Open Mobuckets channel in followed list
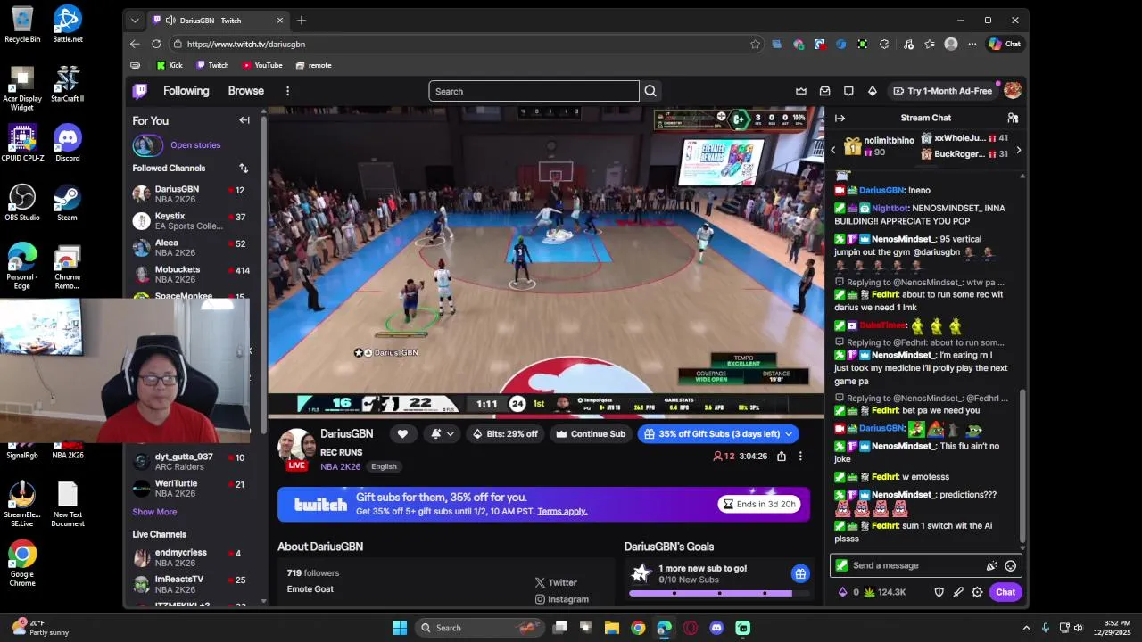The image size is (1142, 642). point(189,275)
